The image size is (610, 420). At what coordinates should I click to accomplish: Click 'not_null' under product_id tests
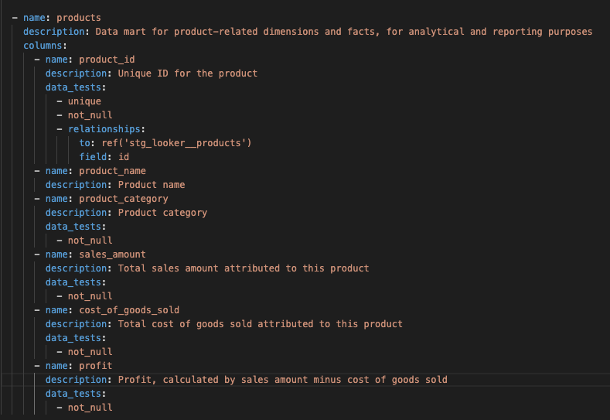[x=90, y=115]
